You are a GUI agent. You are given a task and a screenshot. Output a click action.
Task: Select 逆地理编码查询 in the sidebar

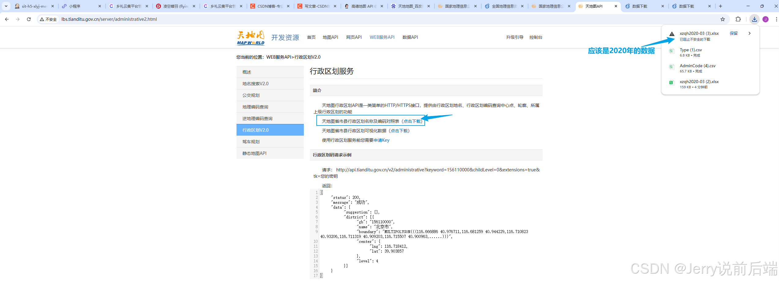[x=270, y=119]
